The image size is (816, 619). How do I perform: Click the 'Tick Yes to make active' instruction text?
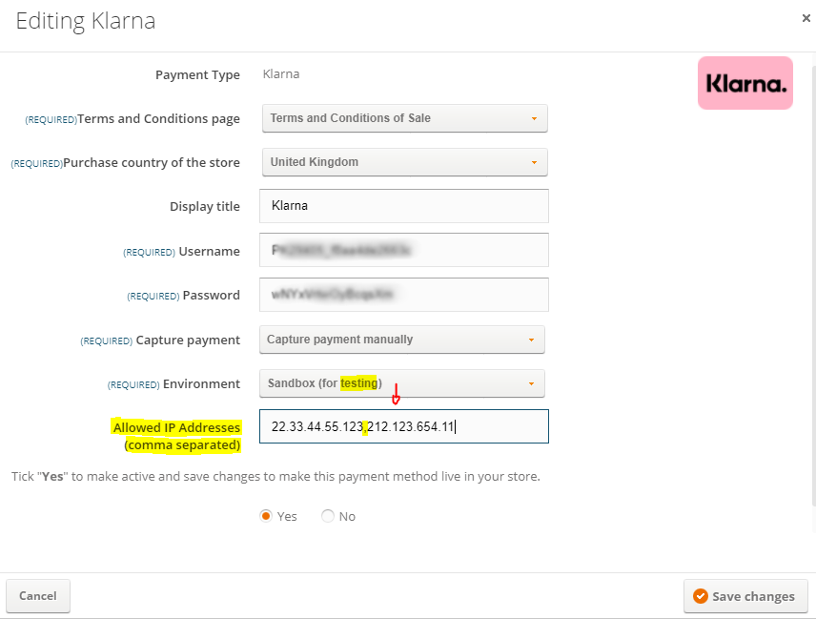tap(275, 476)
